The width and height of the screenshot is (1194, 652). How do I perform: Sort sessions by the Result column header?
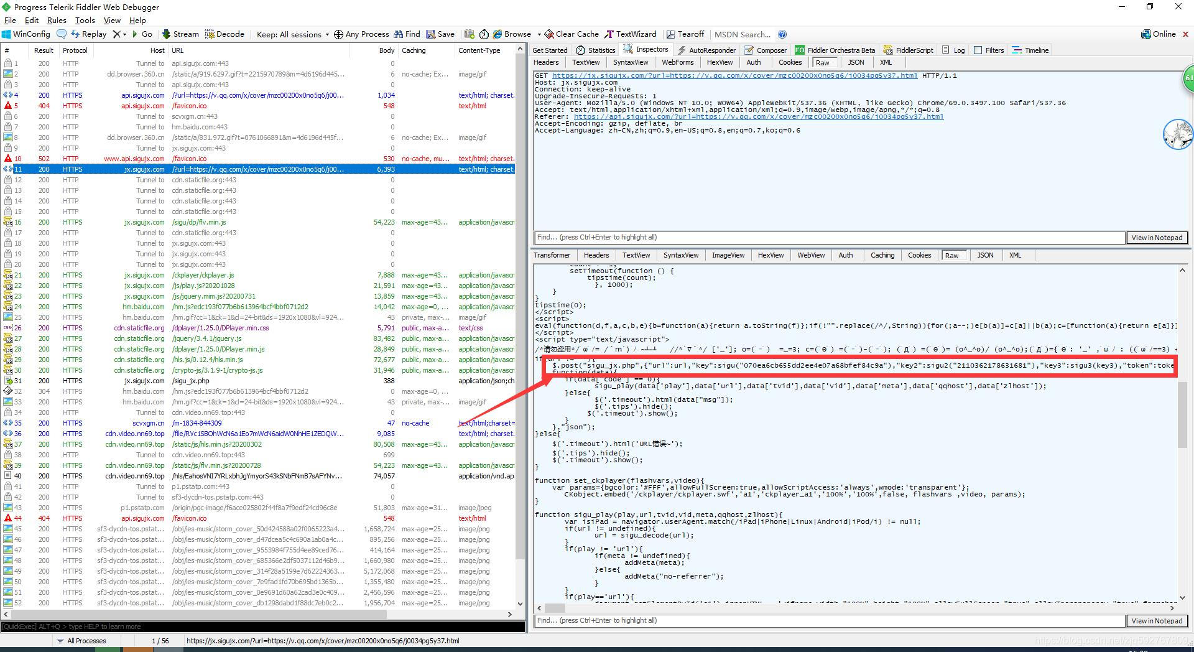point(44,50)
